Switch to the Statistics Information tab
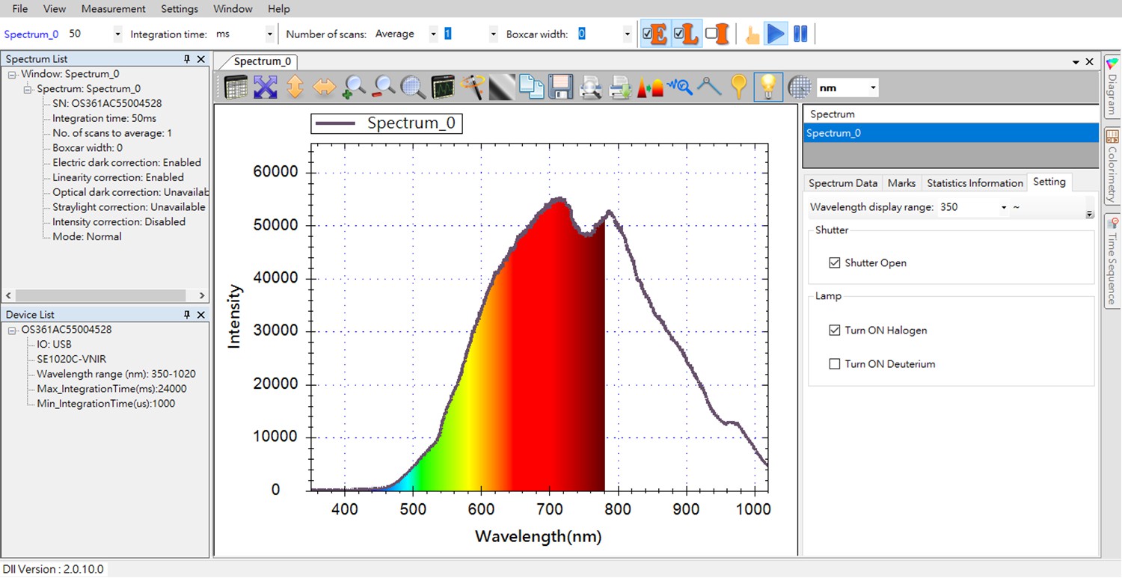This screenshot has width=1122, height=578. coord(975,182)
